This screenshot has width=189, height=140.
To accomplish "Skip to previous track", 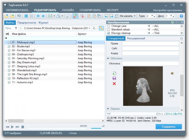I will (x=7, y=127).
